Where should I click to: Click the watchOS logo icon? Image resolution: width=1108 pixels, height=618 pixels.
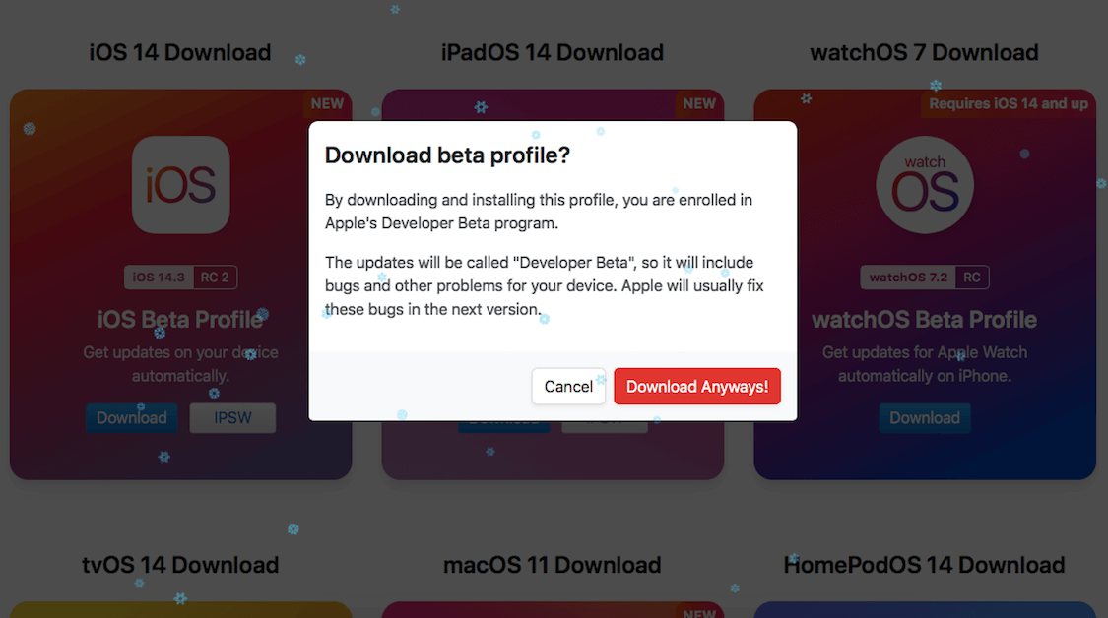(x=925, y=185)
